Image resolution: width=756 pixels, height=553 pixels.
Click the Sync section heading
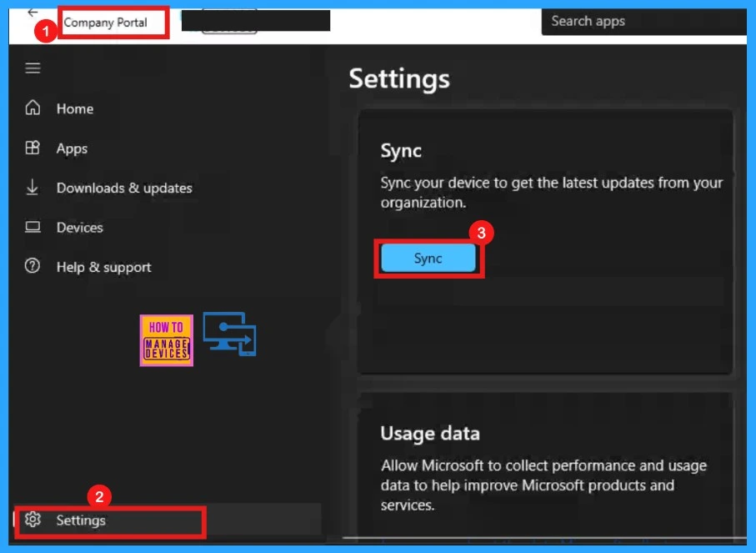point(401,151)
